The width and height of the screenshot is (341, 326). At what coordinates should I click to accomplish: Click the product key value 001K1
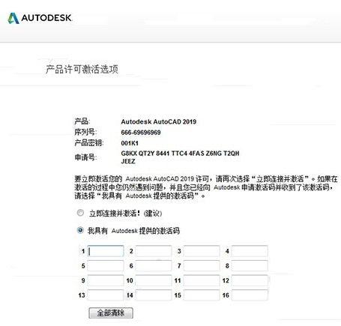tap(130, 143)
